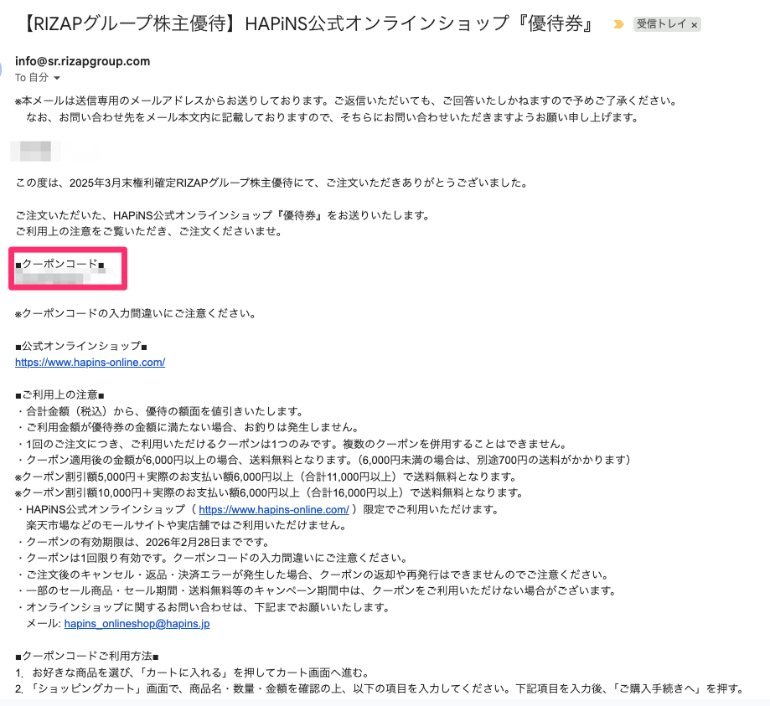Click the line 楽天市場などのモールサイト
This screenshot has height=706, width=770.
coord(187,525)
